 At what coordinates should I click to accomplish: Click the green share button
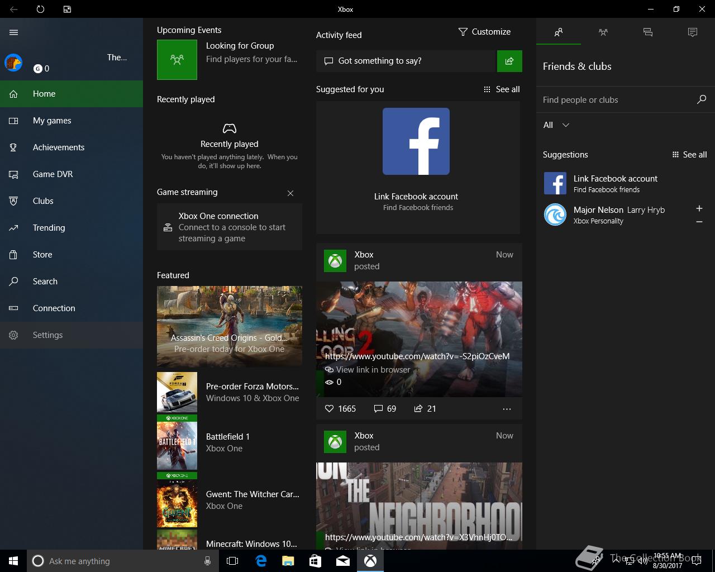(x=509, y=61)
